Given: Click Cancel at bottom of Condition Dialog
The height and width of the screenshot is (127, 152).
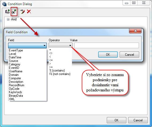Looking at the screenshot, I should 138,120.
